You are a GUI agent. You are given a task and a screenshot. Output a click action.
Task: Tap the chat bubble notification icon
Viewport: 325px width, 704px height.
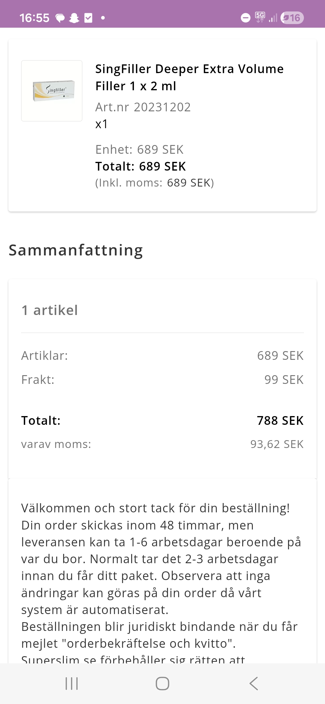[60, 18]
